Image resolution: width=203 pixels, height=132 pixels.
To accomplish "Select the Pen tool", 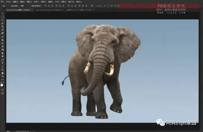I will click(3, 60).
